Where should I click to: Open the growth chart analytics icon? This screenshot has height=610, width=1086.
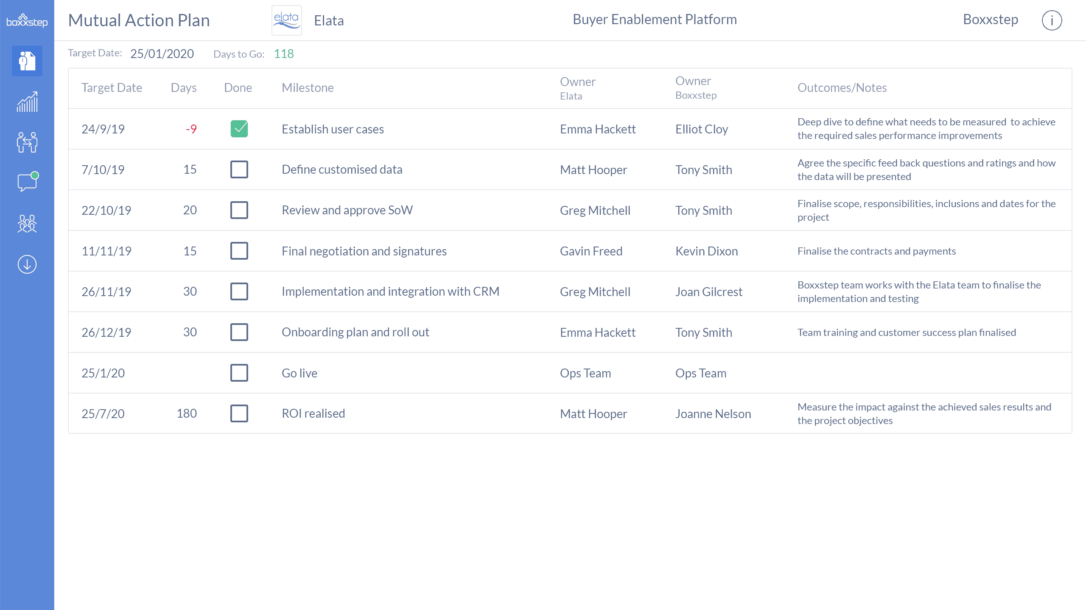[27, 102]
